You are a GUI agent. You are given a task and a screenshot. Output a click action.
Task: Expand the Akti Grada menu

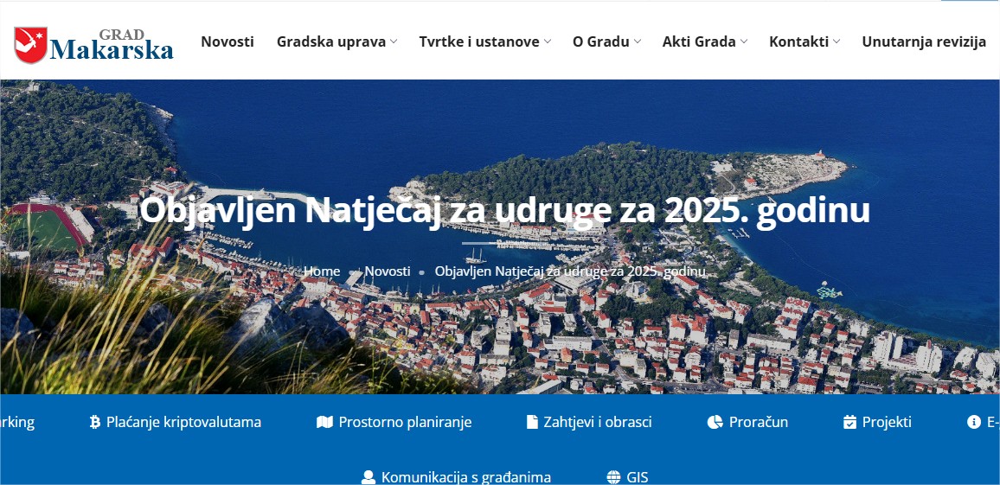pyautogui.click(x=705, y=42)
